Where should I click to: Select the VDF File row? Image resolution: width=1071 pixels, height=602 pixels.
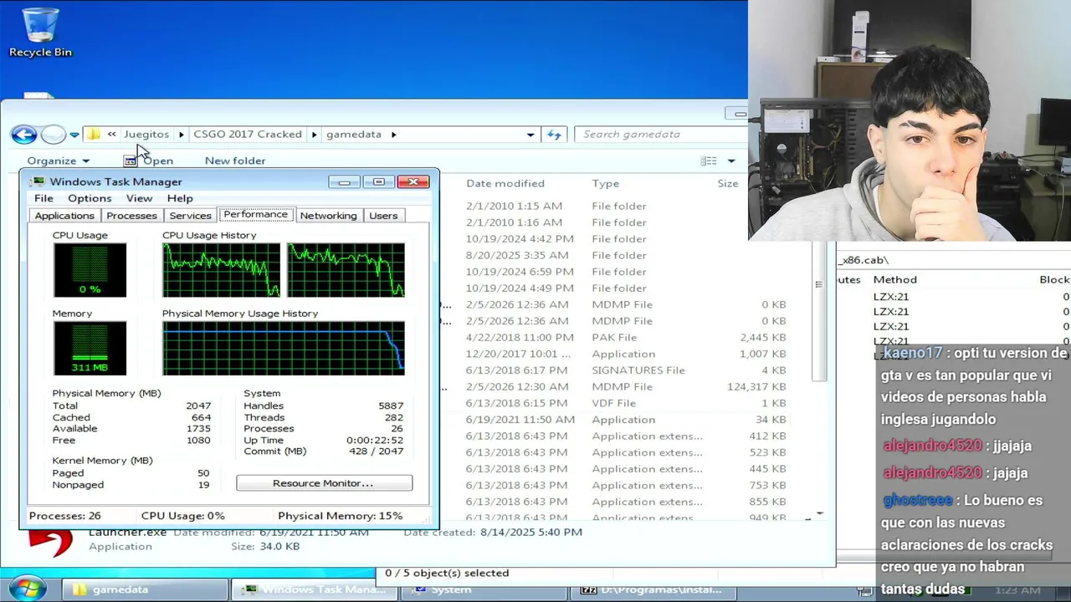point(628,403)
